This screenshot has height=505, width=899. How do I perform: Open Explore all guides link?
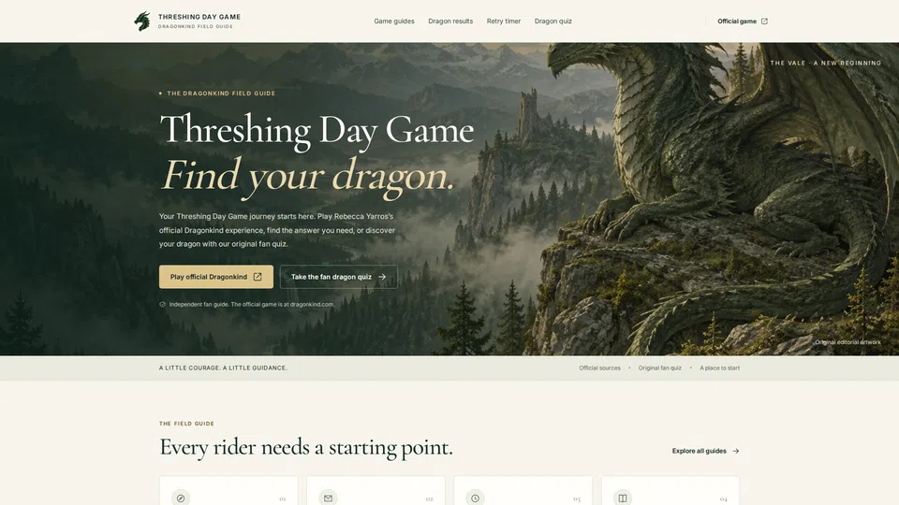[x=705, y=451]
